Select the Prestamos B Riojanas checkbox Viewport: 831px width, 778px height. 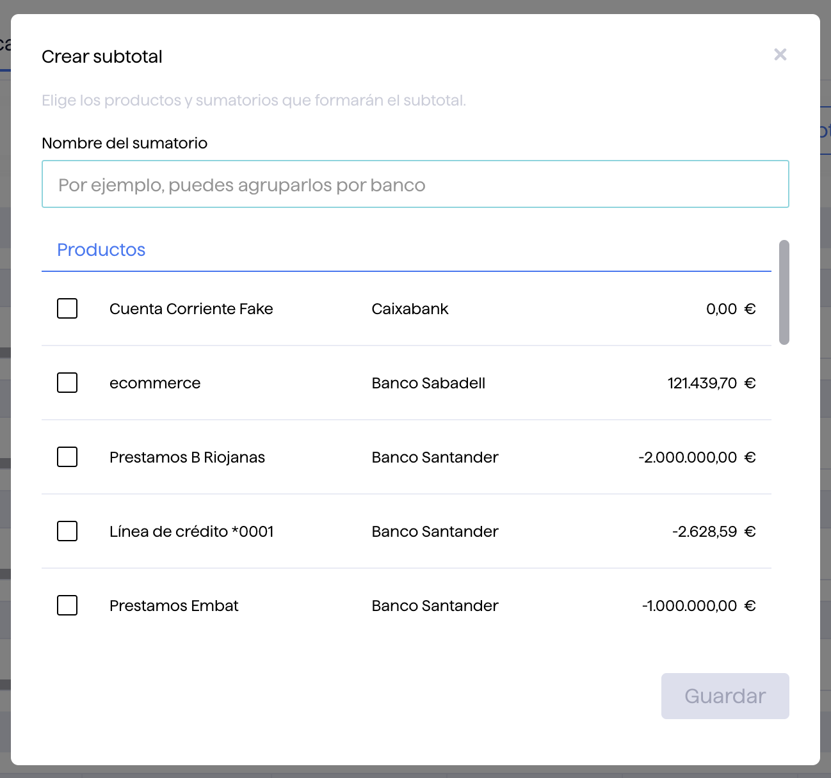pyautogui.click(x=67, y=457)
